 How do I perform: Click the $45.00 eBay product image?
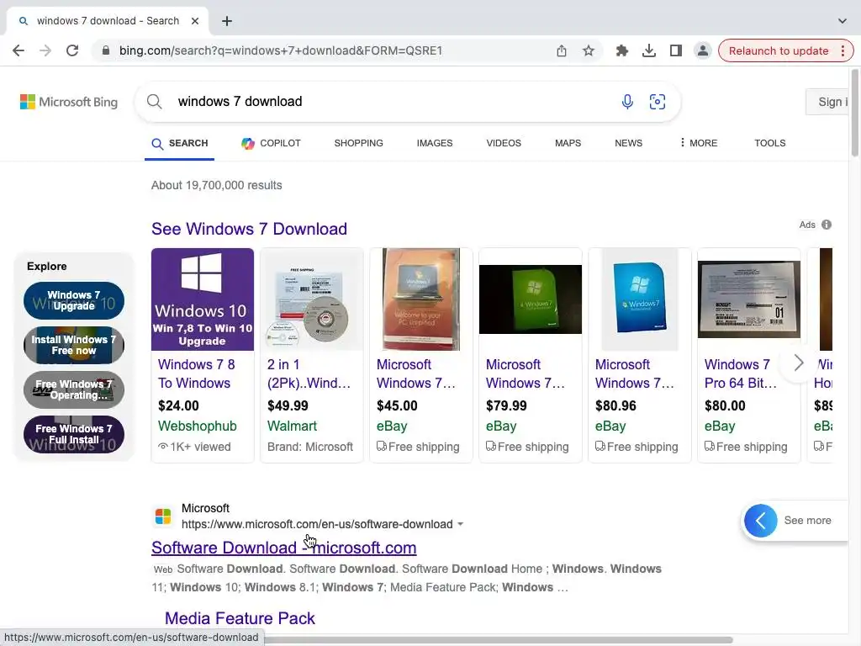click(420, 299)
